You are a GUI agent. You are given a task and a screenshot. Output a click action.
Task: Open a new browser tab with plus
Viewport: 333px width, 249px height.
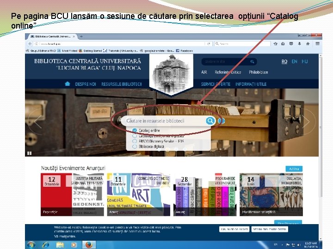click(81, 36)
